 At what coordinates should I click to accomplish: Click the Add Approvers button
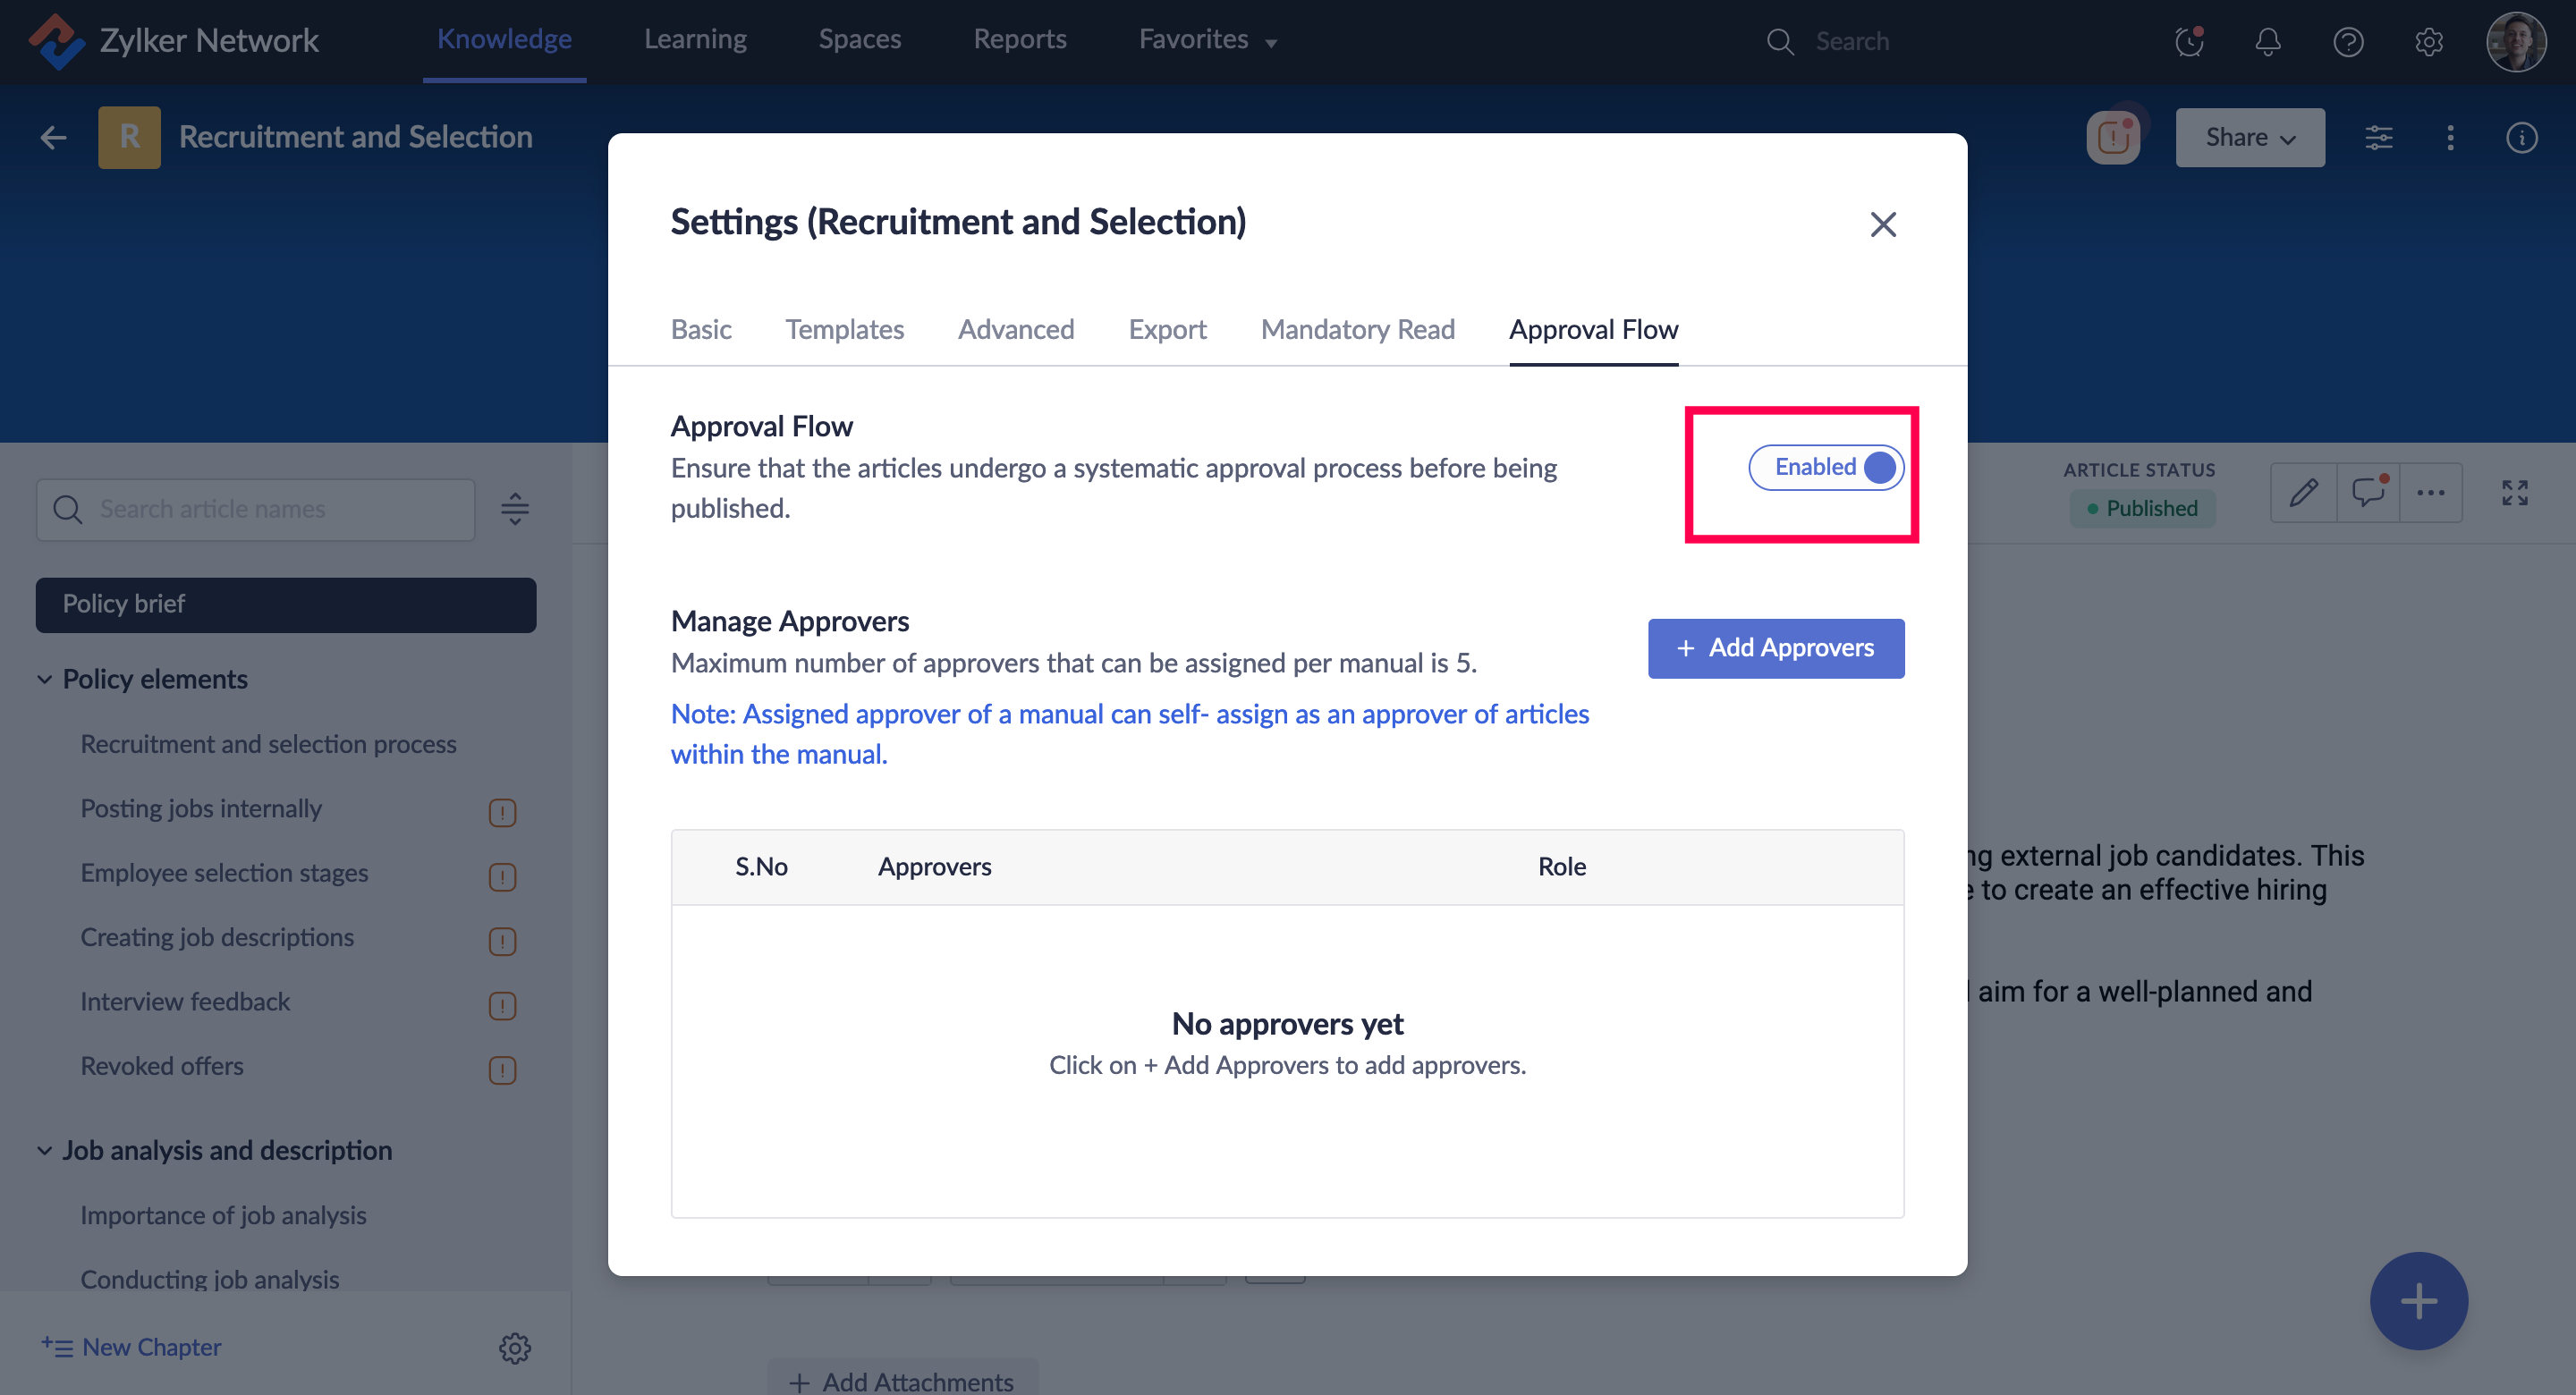click(x=1776, y=648)
